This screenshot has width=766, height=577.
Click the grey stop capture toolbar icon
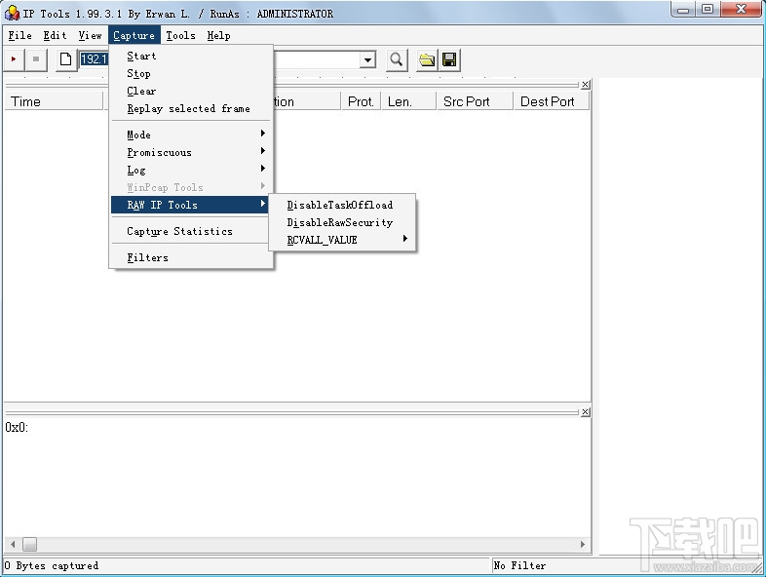(36, 59)
